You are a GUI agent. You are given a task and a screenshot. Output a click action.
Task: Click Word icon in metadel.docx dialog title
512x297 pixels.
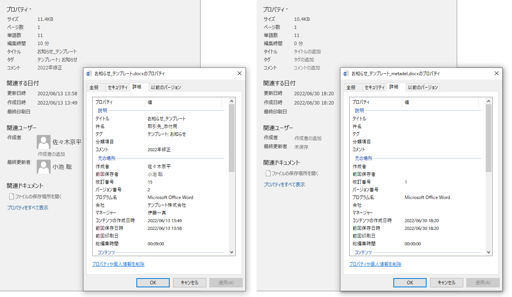coord(346,73)
